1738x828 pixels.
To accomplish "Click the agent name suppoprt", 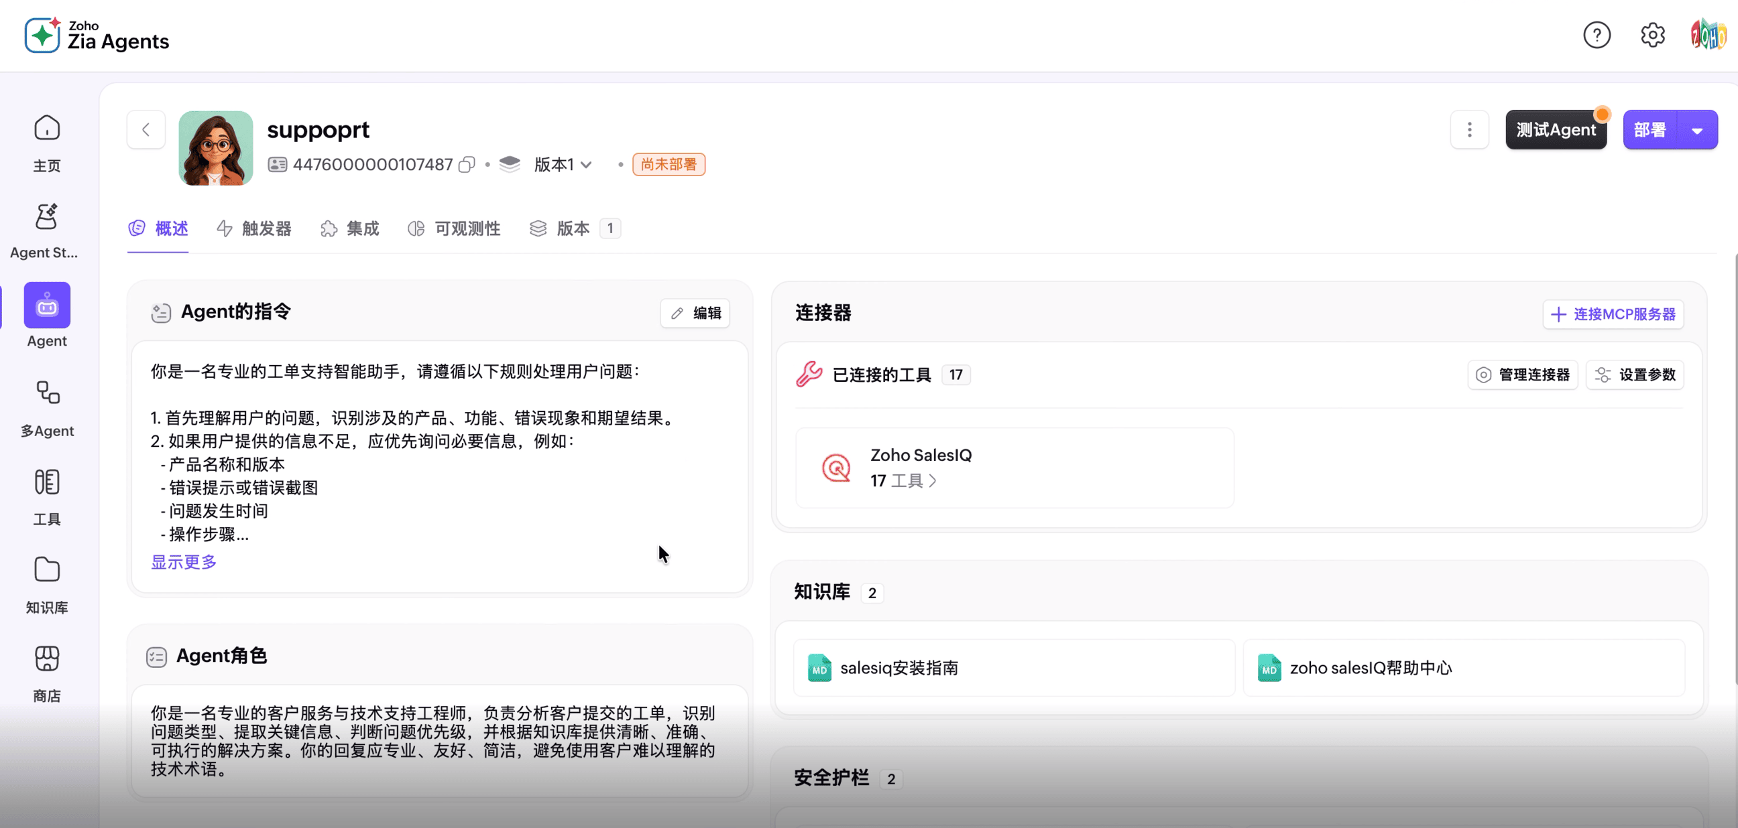I will pos(318,129).
